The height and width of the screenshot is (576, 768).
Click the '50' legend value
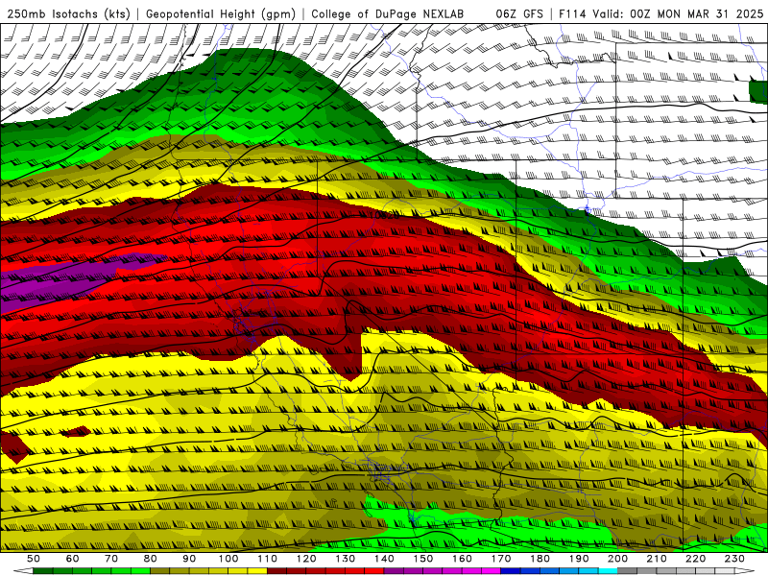(x=34, y=559)
